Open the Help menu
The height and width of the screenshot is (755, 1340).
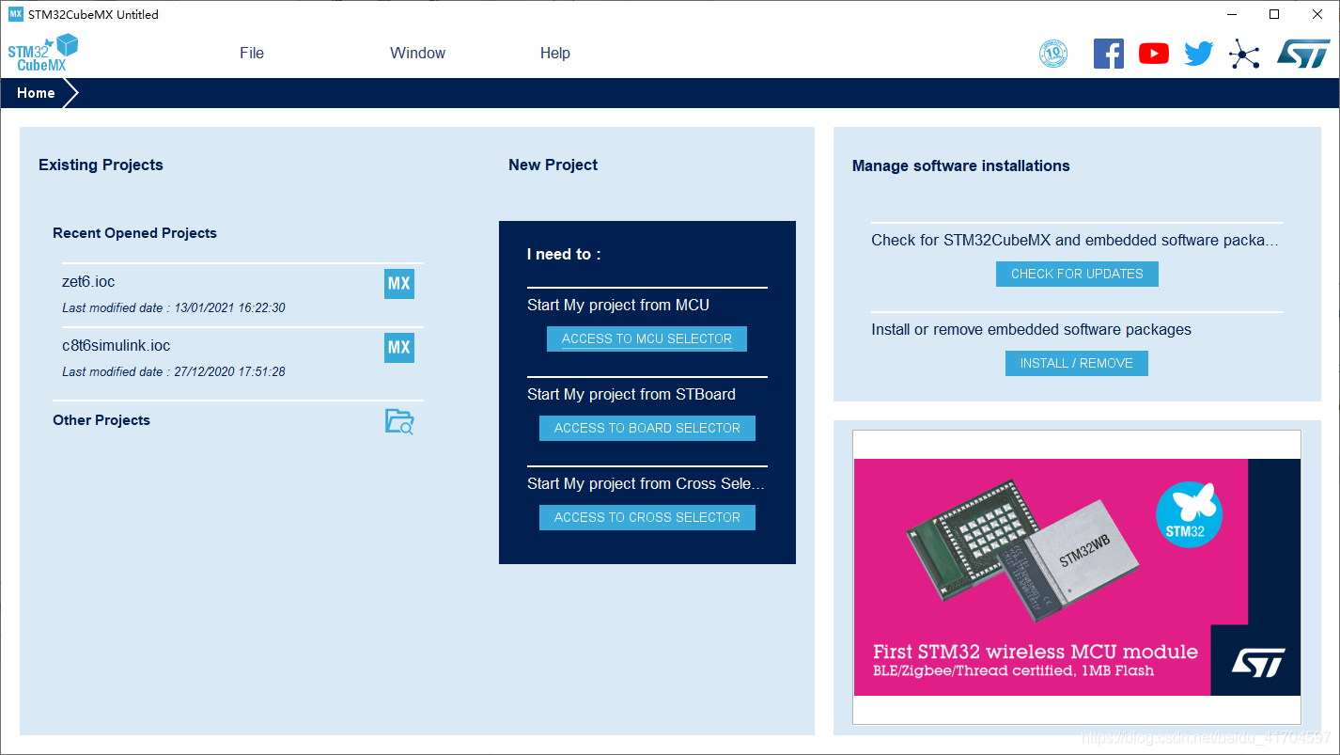tap(554, 54)
